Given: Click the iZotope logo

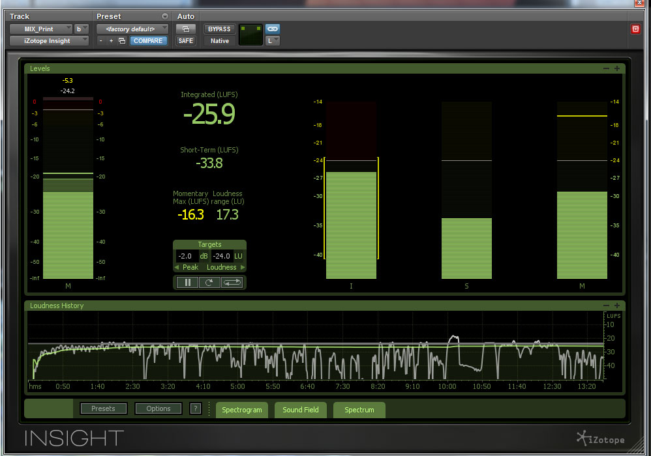Looking at the screenshot, I should click(x=601, y=438).
